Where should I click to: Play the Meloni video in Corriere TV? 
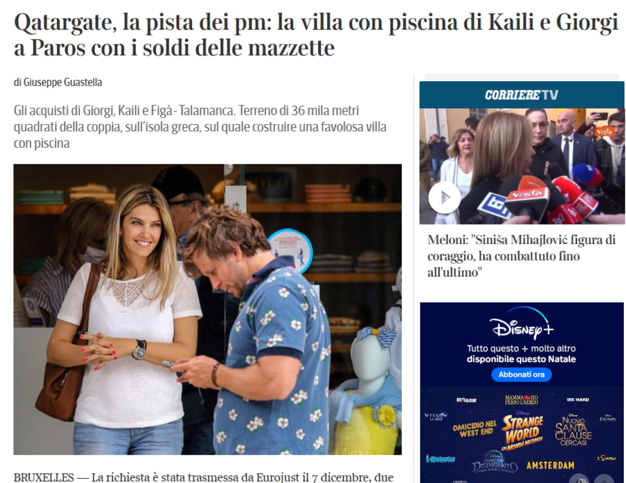click(x=444, y=198)
